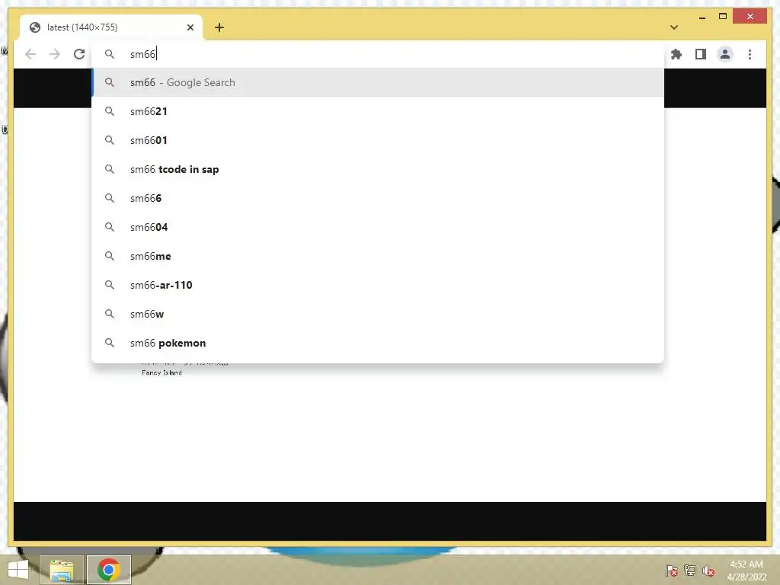
Task: Open the Chrome extensions puzzle icon
Action: click(x=676, y=54)
